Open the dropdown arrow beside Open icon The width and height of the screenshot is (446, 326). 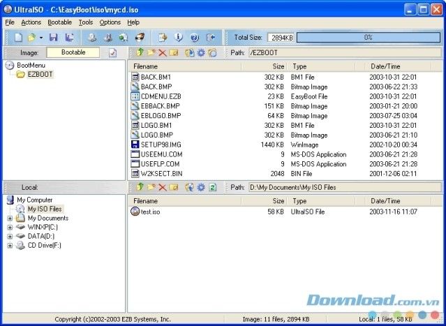coord(41,38)
